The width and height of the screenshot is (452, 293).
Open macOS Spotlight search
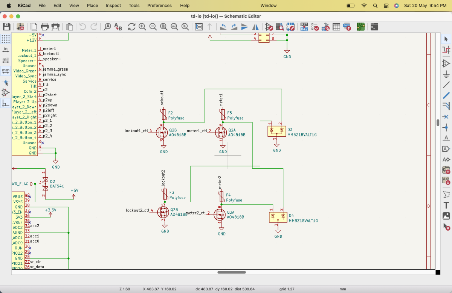tap(375, 6)
